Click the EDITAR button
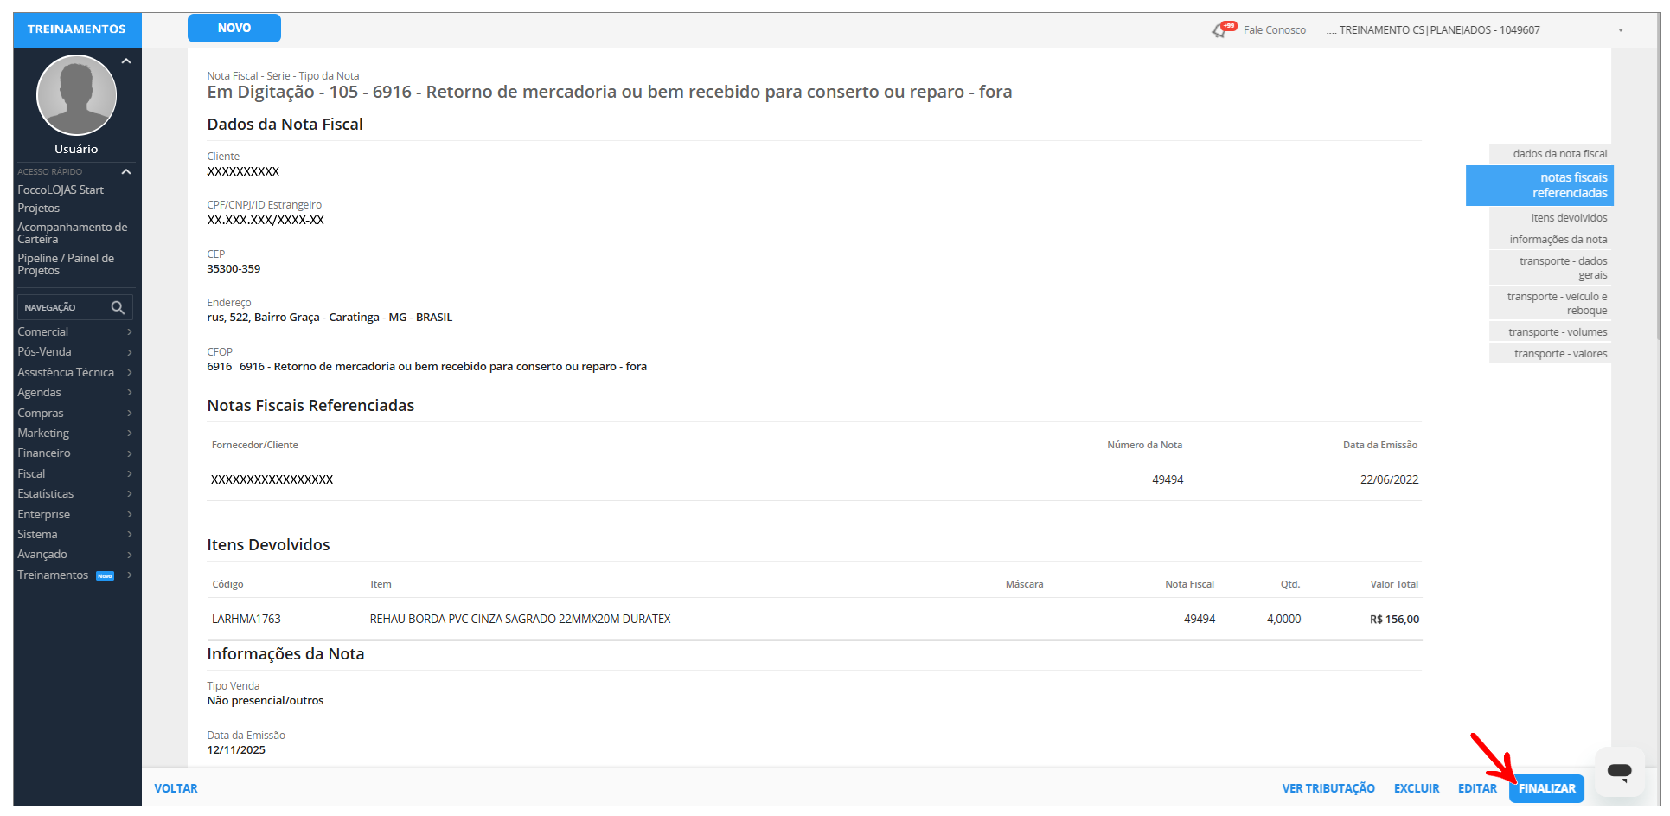The width and height of the screenshot is (1670, 816). coord(1477,788)
